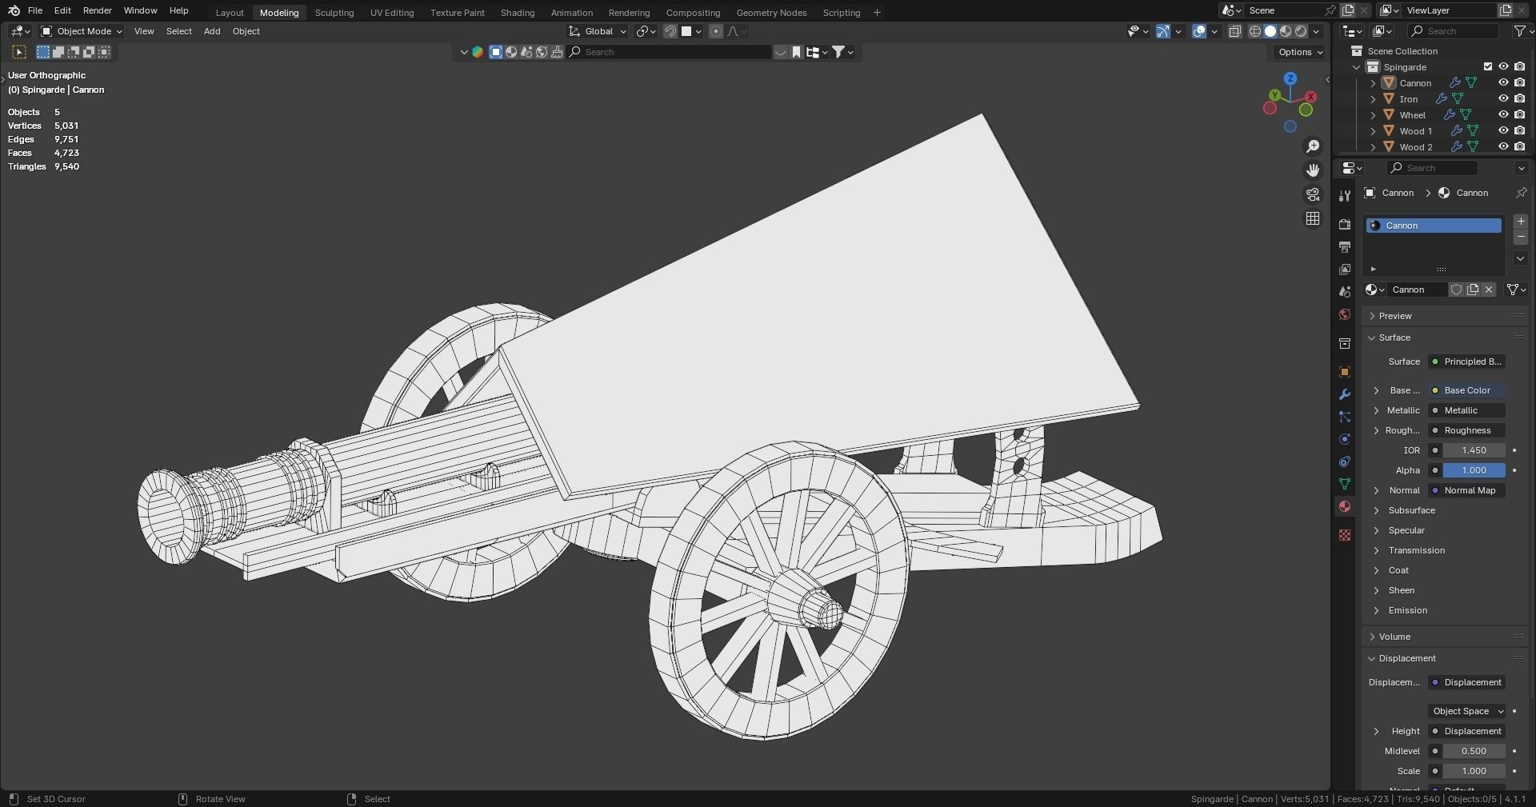Toggle X-ray mode
Viewport: 1536px width, 807px height.
pos(1234,31)
